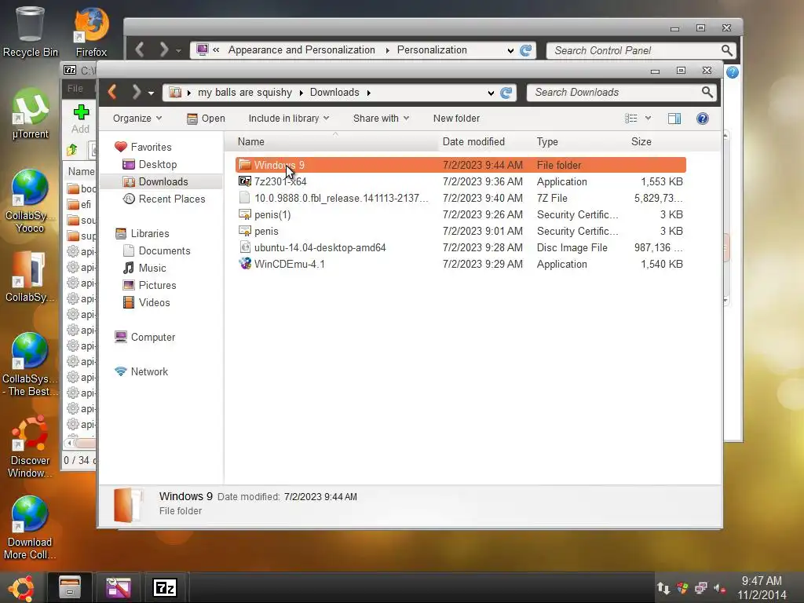
Task: Open the Recycle Bin desktop icon
Action: 30,31
